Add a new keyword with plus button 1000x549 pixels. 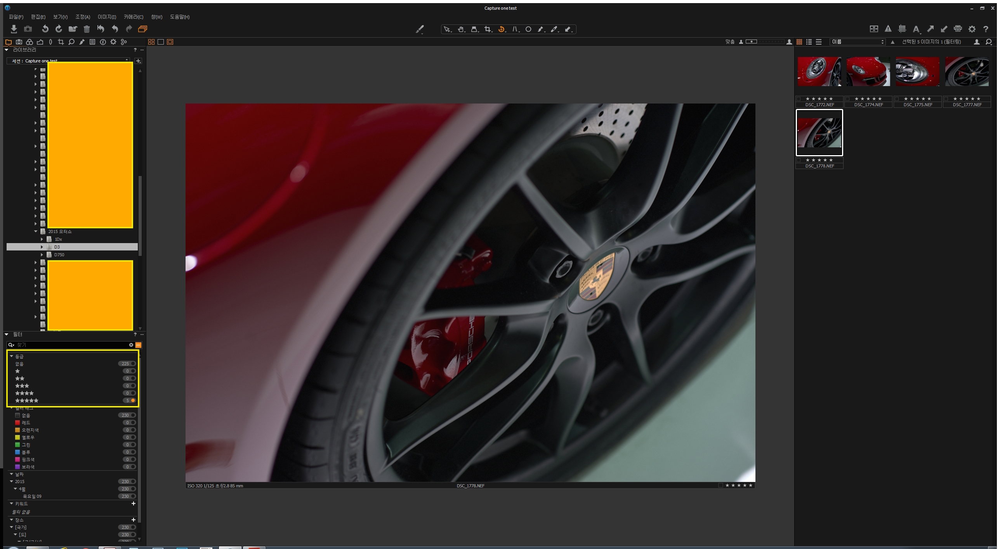point(134,504)
